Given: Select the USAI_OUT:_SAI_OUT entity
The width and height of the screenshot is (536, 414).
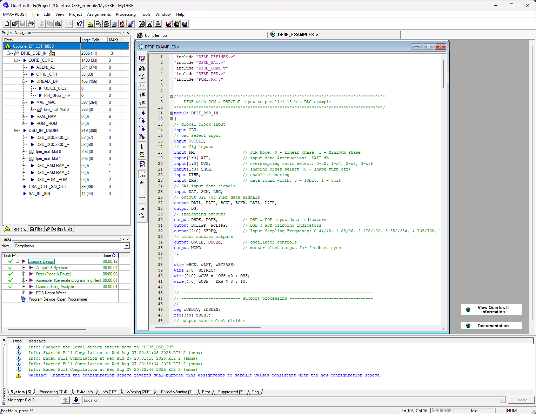Looking at the screenshot, I should (x=48, y=187).
